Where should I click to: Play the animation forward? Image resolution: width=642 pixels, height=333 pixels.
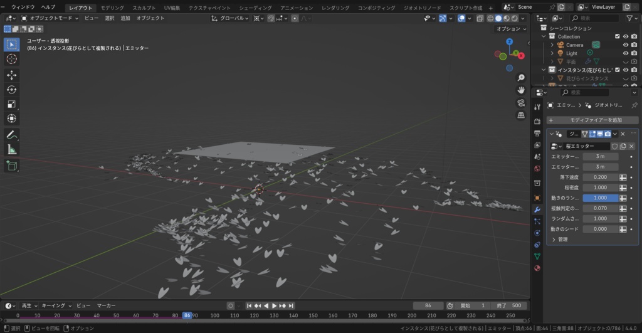click(275, 305)
